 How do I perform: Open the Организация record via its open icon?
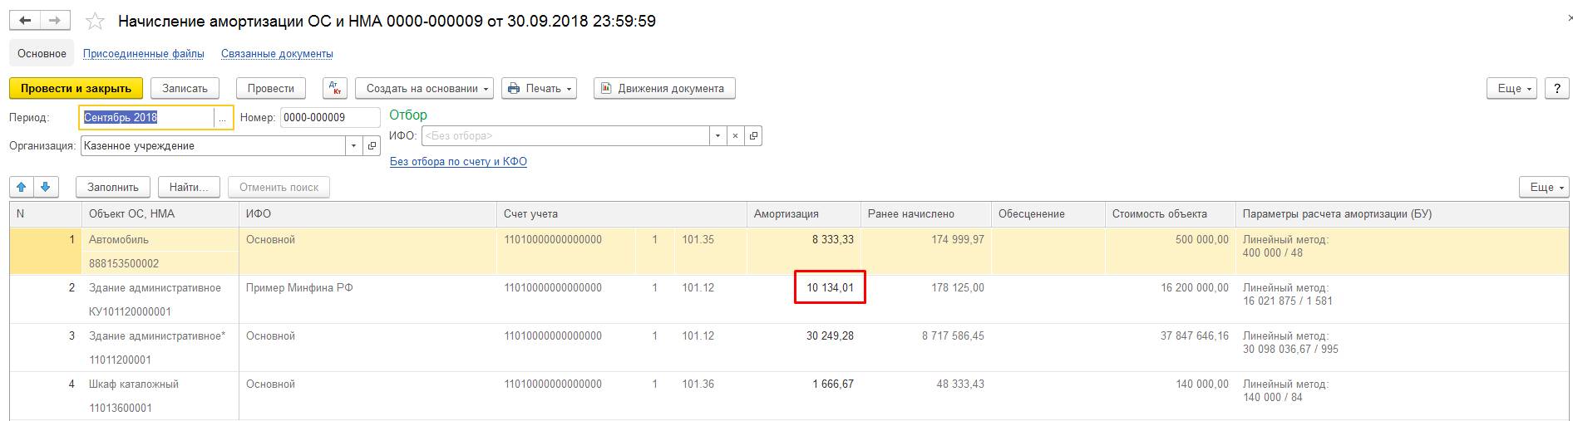(372, 145)
